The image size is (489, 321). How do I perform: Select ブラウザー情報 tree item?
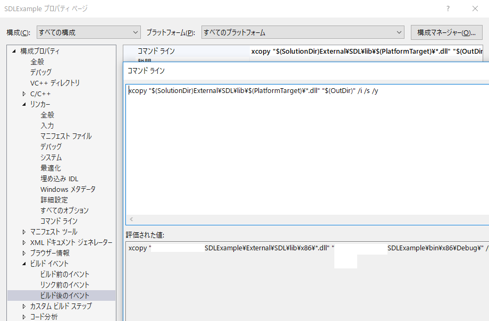pos(50,253)
